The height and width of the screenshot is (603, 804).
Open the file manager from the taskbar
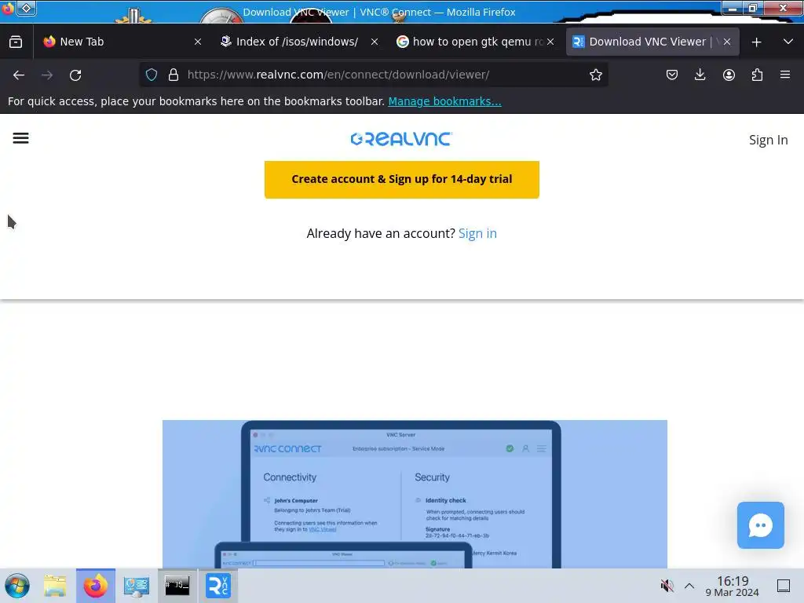(55, 586)
